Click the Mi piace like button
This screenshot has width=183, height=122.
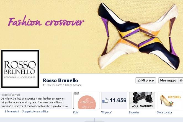[146, 80]
